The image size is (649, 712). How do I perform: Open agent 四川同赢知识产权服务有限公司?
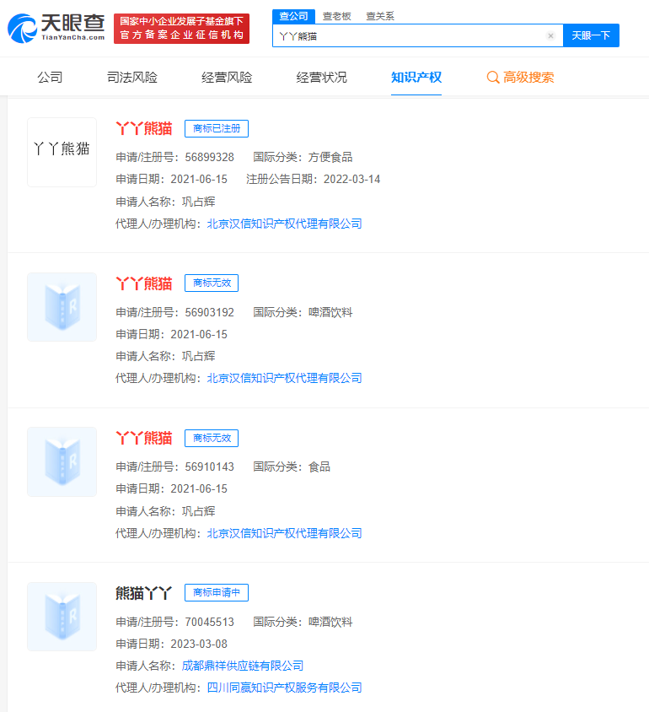tap(284, 688)
